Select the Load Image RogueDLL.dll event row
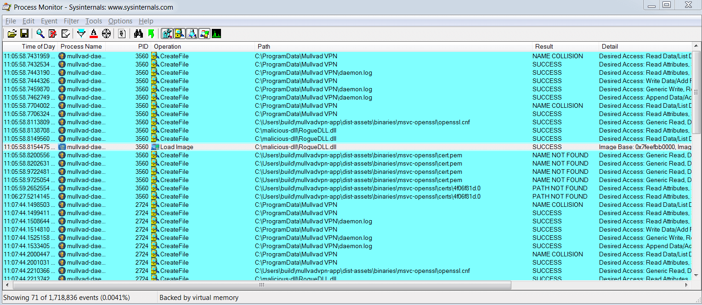Image resolution: width=702 pixels, height=305 pixels. (x=347, y=147)
